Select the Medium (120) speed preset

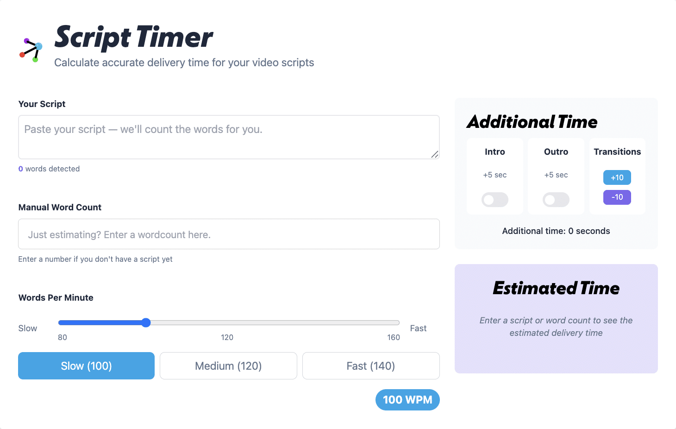click(228, 366)
